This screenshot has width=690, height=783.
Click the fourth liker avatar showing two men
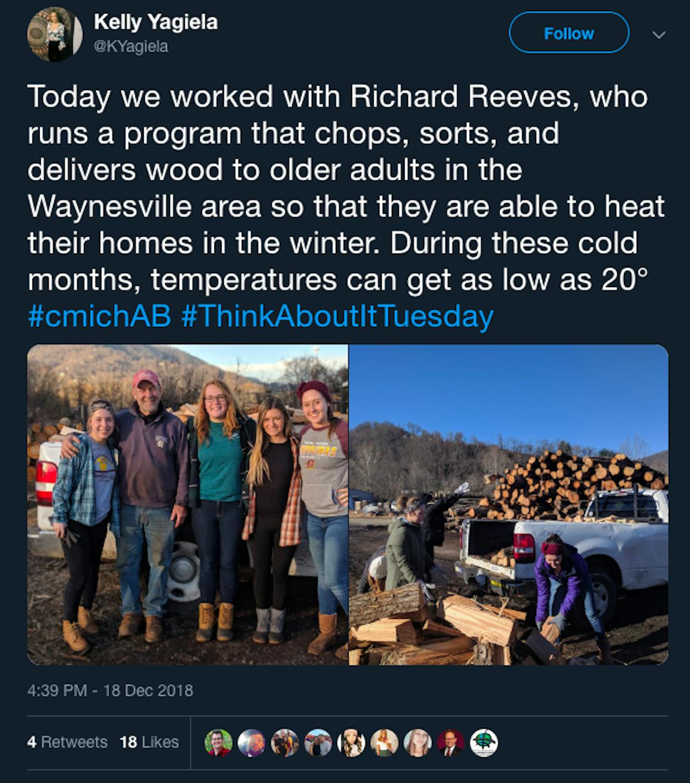point(318,743)
